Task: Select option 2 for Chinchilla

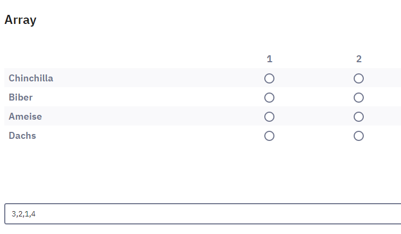Action: 358,79
